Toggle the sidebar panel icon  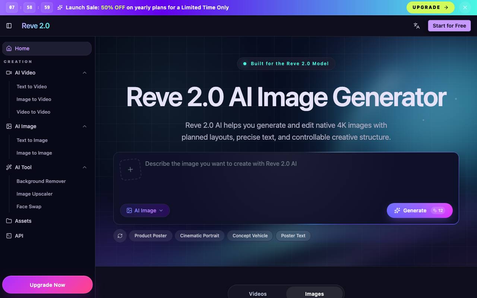(x=9, y=26)
